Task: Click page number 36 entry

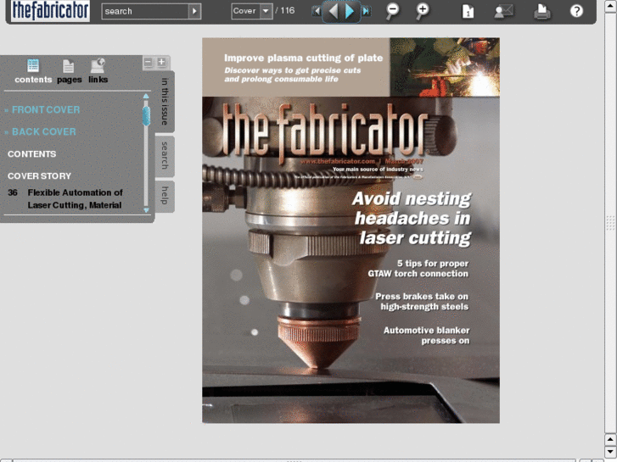Action: 13,192
